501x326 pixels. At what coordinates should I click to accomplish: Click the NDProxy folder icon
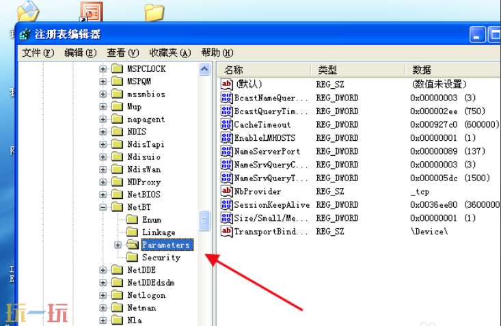tap(118, 182)
